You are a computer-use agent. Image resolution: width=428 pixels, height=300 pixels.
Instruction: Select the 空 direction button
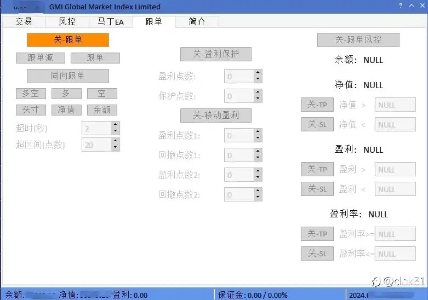click(102, 94)
